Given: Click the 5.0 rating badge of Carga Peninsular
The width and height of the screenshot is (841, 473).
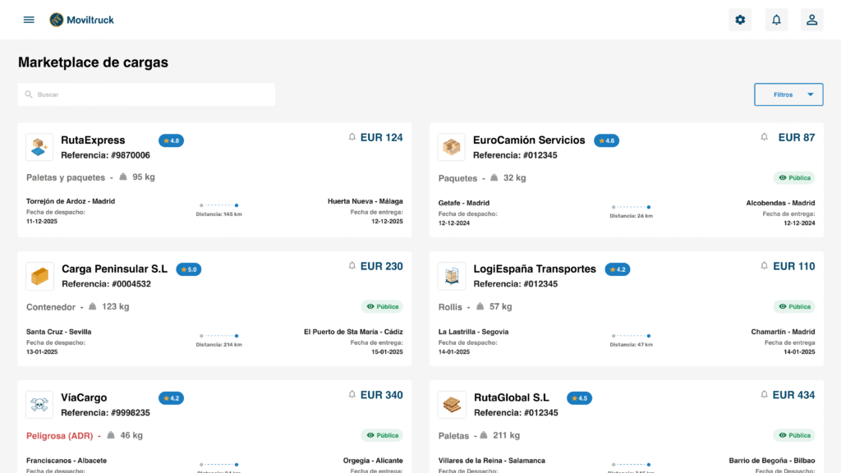Looking at the screenshot, I should 188,269.
